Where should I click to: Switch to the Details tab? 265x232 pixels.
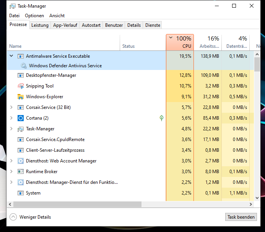click(x=134, y=25)
